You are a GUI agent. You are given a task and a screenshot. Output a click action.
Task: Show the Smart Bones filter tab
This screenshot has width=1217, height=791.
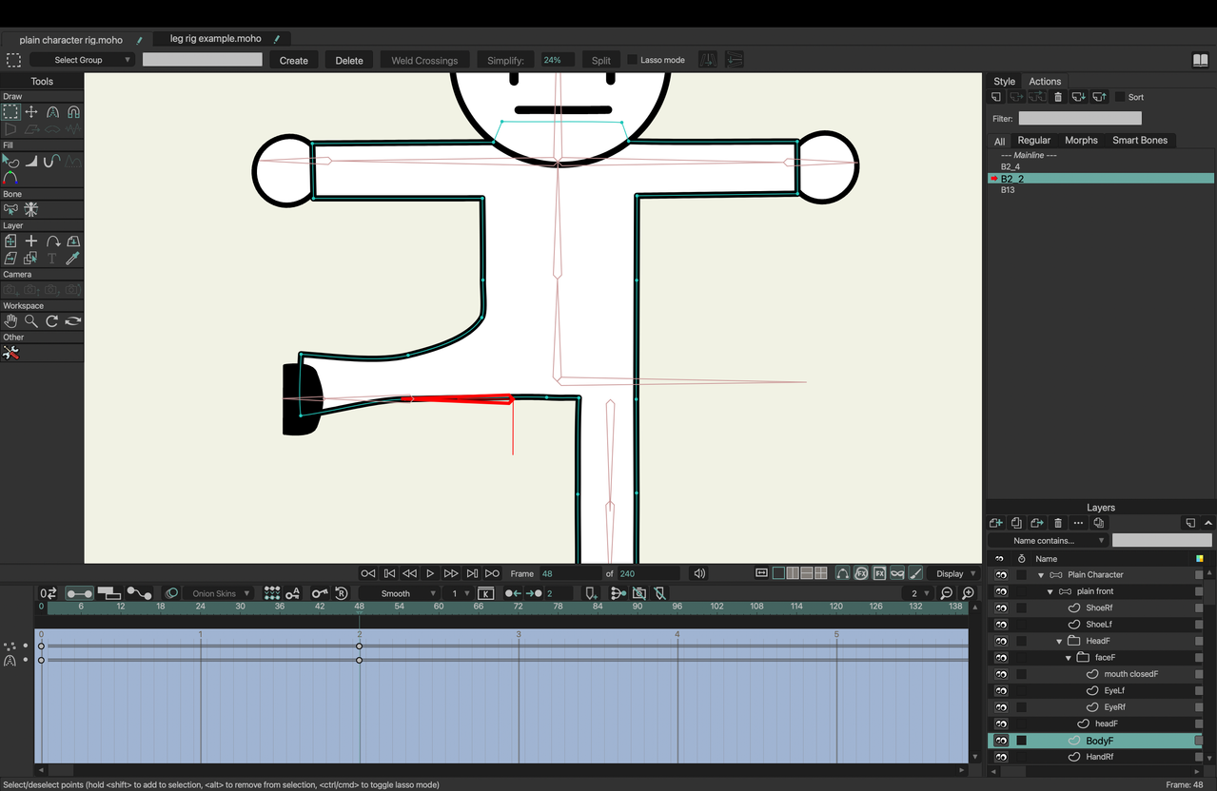pos(1140,140)
